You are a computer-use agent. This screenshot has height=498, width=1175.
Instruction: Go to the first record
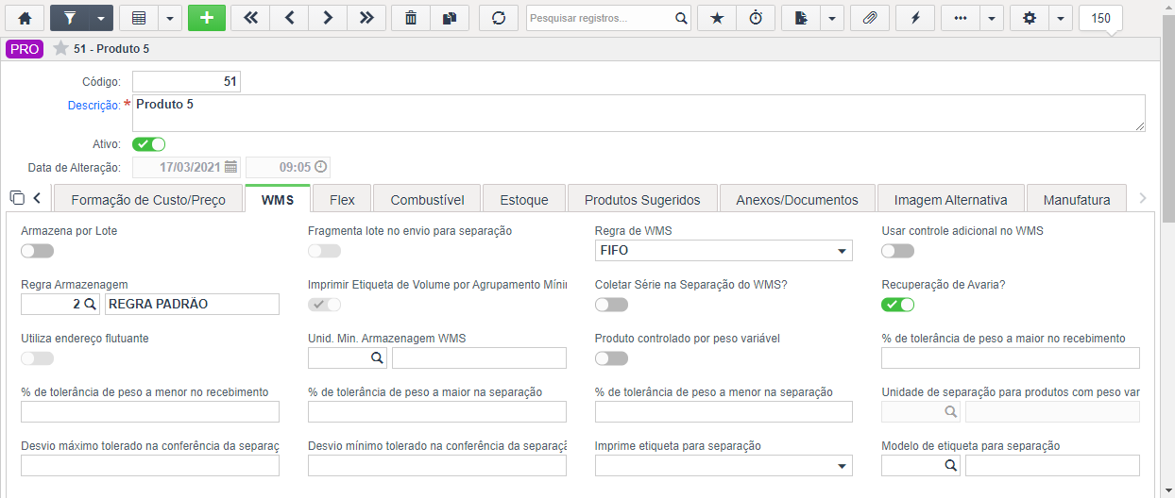[250, 18]
